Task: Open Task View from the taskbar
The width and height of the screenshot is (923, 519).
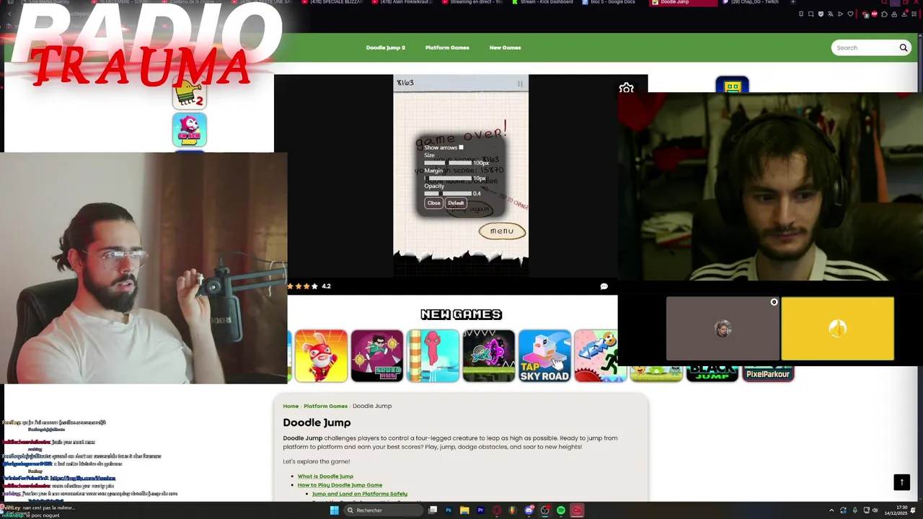Action: click(433, 510)
